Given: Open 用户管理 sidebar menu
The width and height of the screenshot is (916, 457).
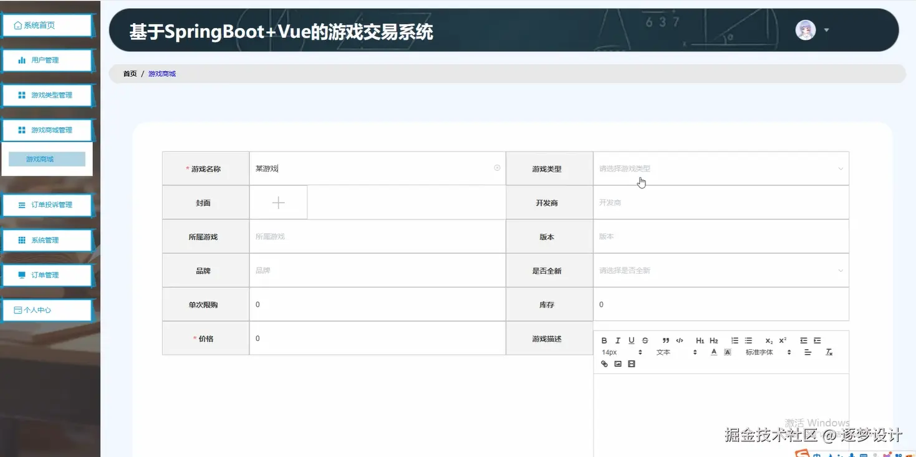Looking at the screenshot, I should pyautogui.click(x=47, y=60).
